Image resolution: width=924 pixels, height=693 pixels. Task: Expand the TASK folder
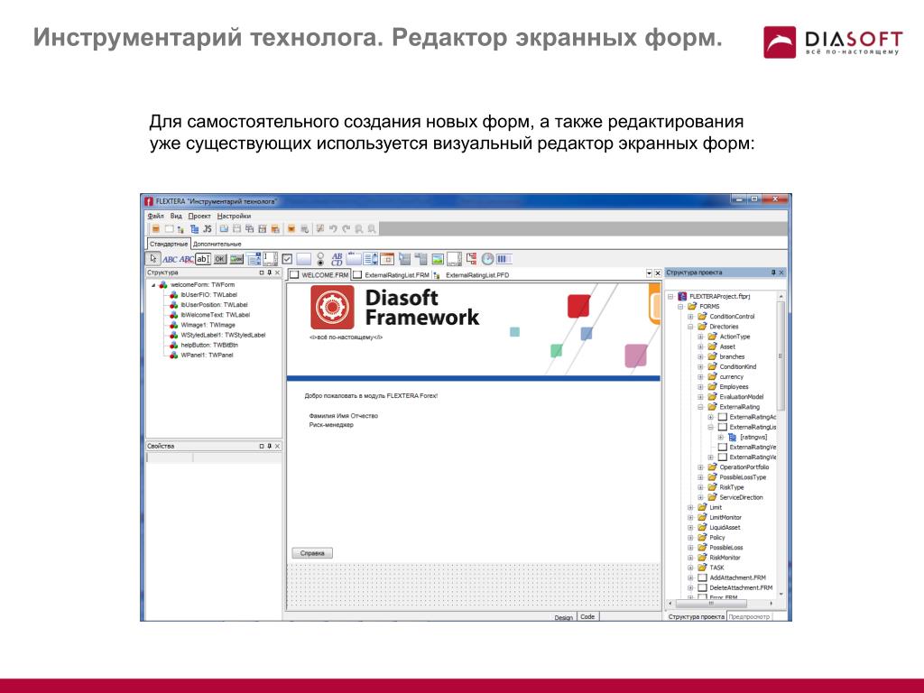690,568
